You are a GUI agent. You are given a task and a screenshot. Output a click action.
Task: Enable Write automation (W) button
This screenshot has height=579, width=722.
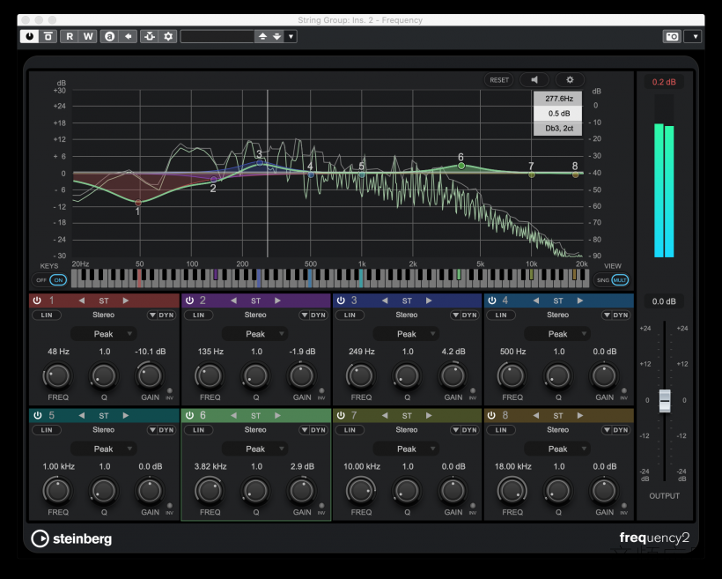coord(88,36)
